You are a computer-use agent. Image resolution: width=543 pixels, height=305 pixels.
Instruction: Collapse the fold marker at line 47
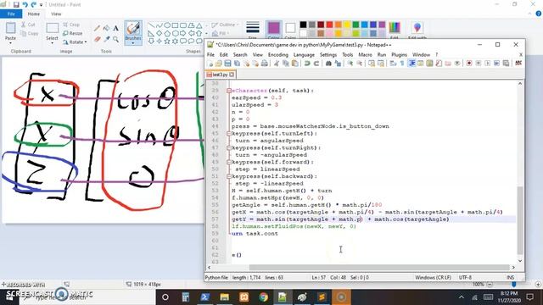[229, 147]
